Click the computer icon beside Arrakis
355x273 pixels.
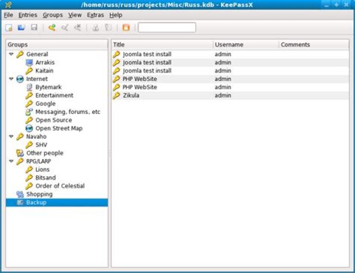29,63
